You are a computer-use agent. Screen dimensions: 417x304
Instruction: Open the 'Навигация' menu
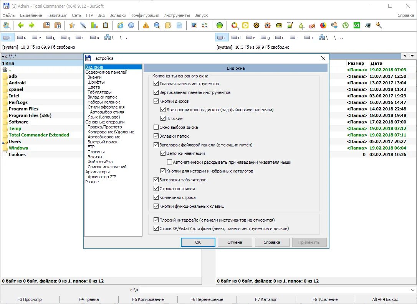click(x=57, y=15)
